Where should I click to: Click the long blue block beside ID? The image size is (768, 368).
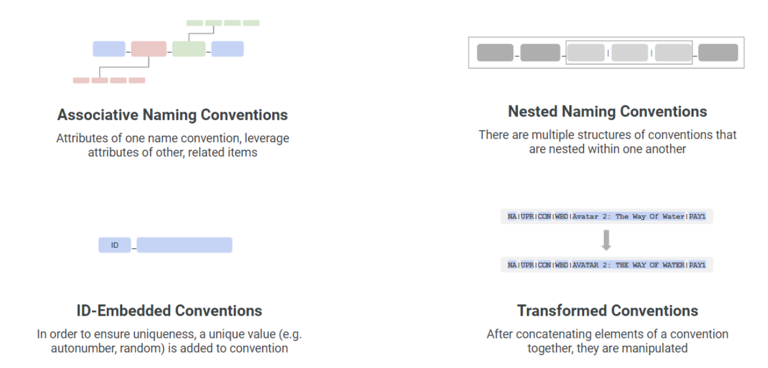point(184,245)
